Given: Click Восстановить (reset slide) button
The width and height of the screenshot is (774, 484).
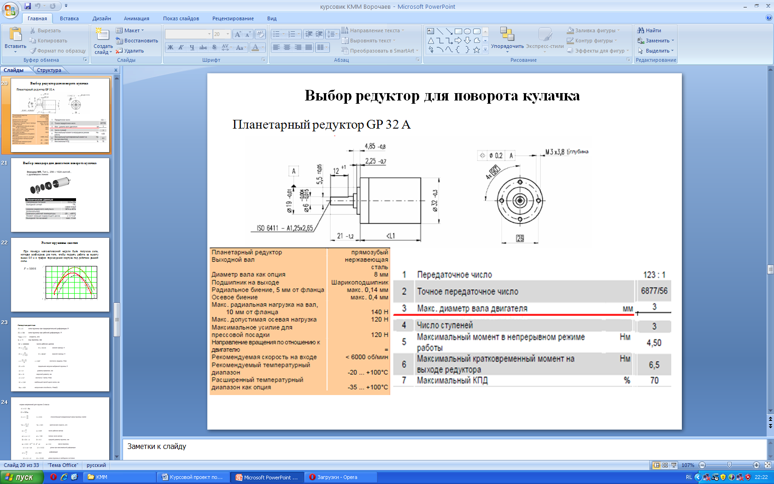Looking at the screenshot, I should (x=137, y=41).
